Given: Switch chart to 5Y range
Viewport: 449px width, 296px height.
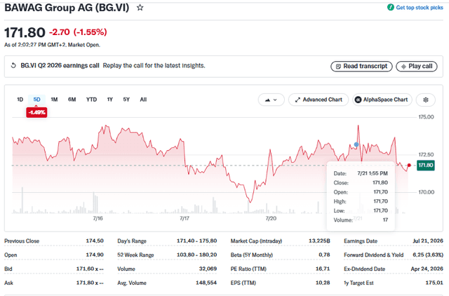Looking at the screenshot, I should click(126, 100).
